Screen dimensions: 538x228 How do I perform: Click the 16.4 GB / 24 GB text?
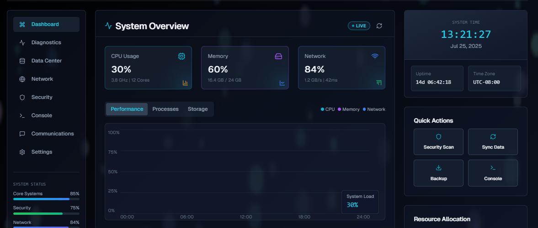[224, 80]
